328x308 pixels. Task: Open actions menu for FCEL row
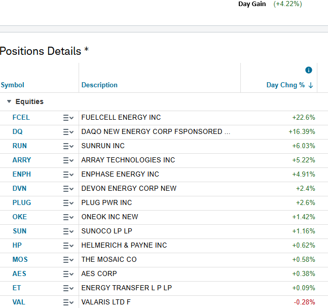pos(68,118)
